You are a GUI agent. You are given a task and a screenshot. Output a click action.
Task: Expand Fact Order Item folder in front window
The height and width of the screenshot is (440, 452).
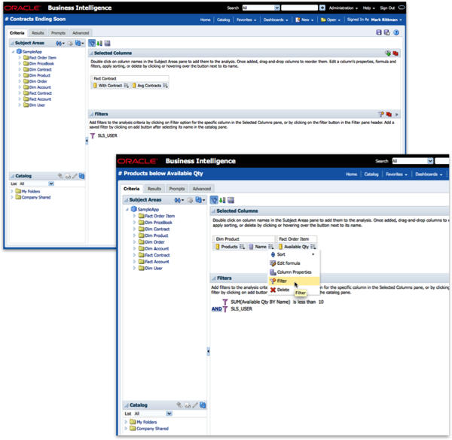[134, 216]
